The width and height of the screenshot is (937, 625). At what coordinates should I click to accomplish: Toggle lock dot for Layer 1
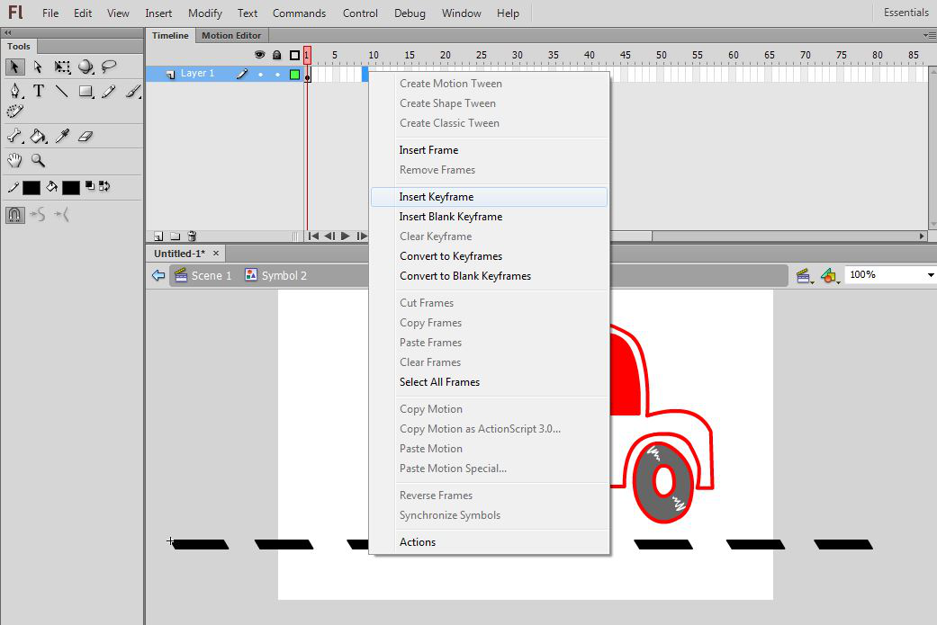coord(277,75)
